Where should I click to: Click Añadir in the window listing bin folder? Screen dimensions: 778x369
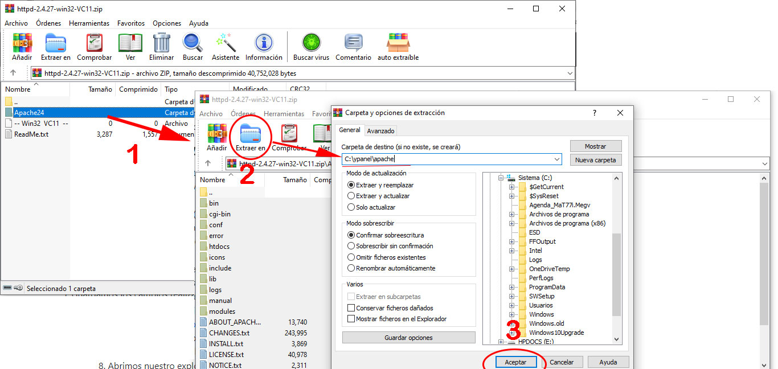(x=216, y=137)
